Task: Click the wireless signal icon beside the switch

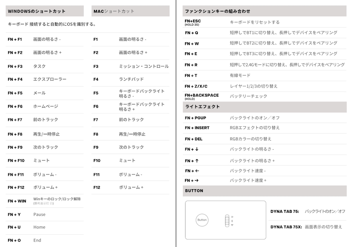Action: (x=232, y=224)
